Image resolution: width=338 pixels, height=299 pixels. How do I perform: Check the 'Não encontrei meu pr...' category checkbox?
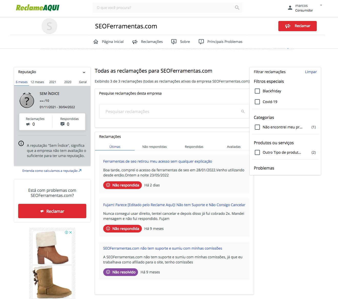point(257,127)
